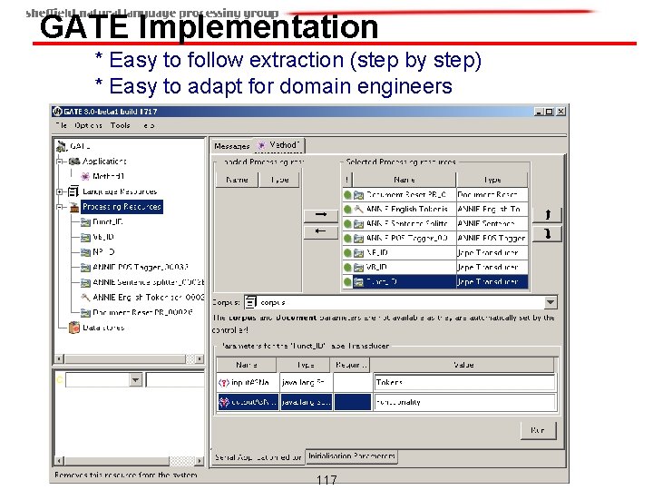Viewport: 653px width, 490px height.
Task: Switch to the Method1 tab
Action: point(279,145)
